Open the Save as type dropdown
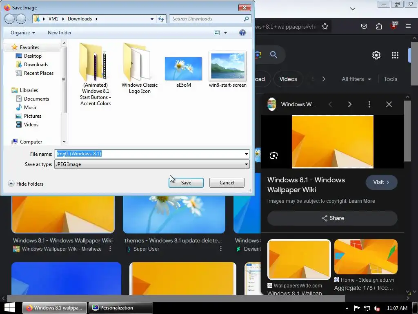Image resolution: width=418 pixels, height=314 pixels. point(152,164)
